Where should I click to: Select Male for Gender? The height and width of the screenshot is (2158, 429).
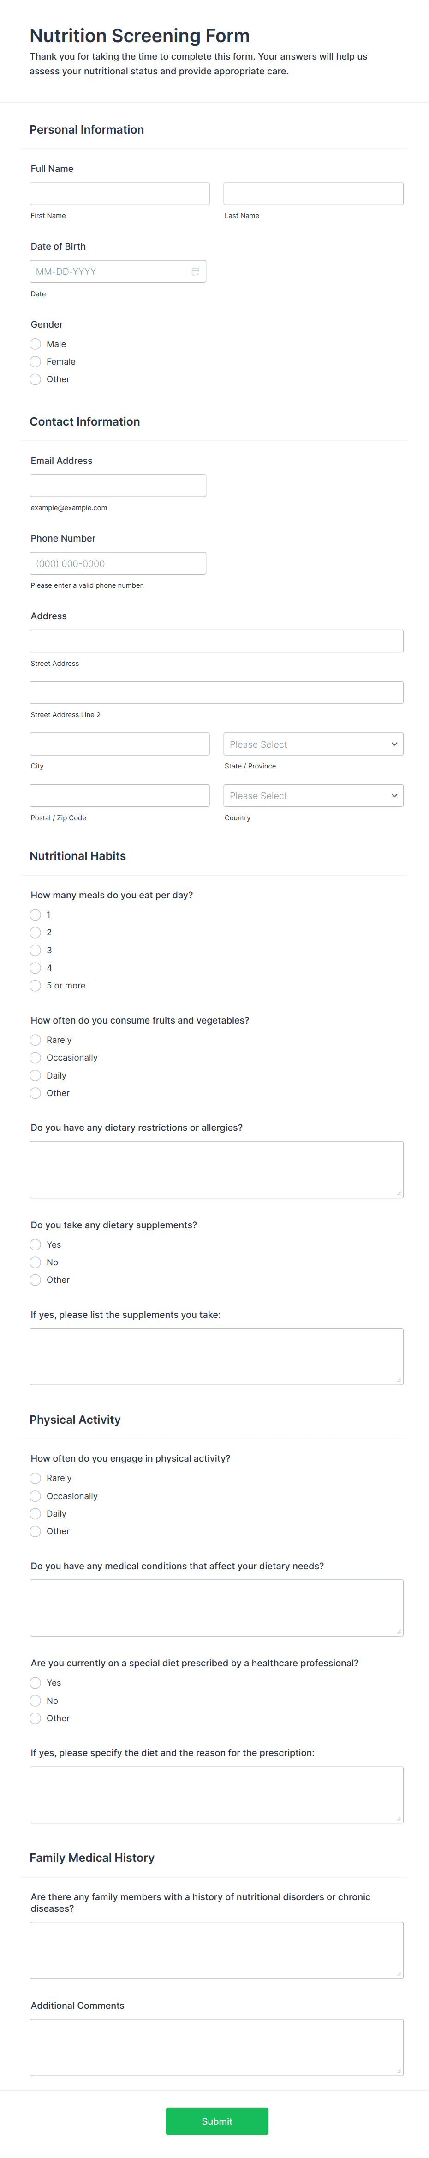click(35, 343)
